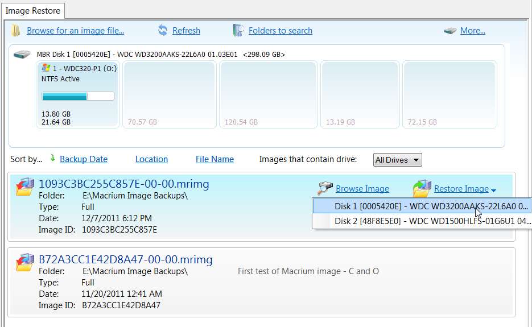Select Disk 1 [0005420E] WDC WD3200AAKS menu entry

(422, 206)
